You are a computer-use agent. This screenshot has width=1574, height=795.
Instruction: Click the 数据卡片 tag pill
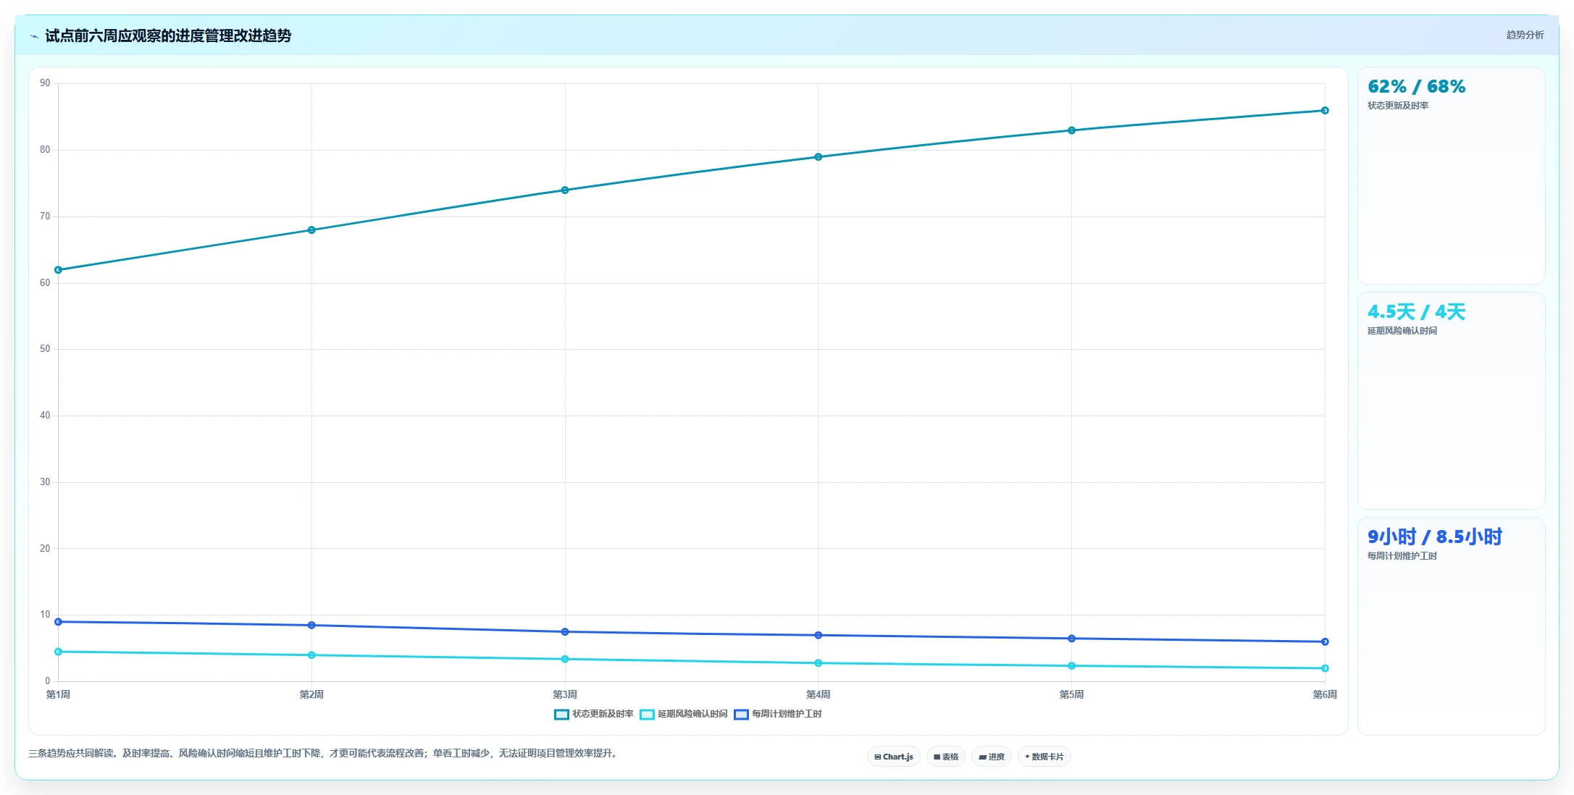1045,757
